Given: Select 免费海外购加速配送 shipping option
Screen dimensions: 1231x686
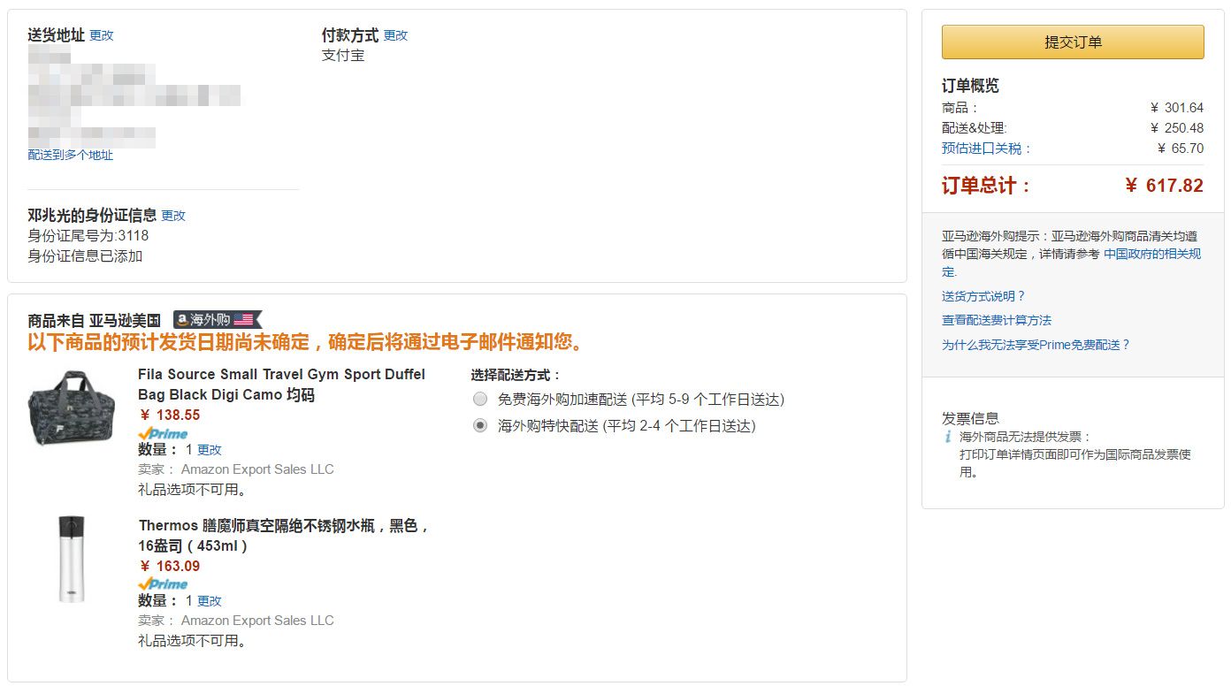Looking at the screenshot, I should point(479,399).
